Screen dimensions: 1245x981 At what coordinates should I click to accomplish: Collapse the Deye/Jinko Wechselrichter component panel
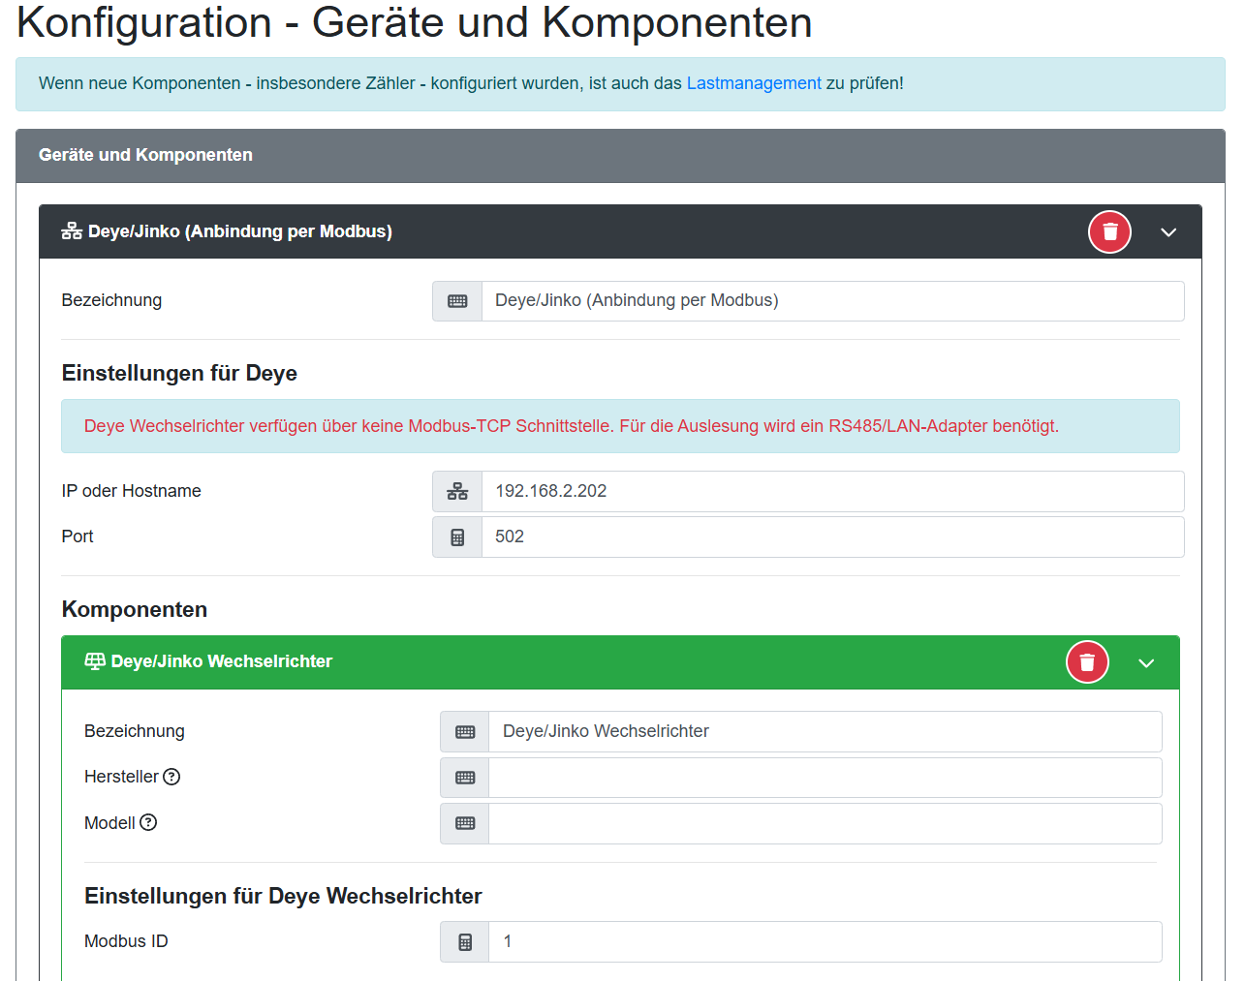point(1146,662)
